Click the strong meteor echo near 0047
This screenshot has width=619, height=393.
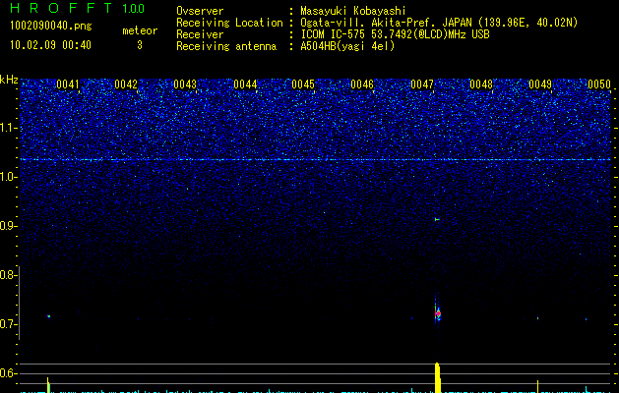437,313
